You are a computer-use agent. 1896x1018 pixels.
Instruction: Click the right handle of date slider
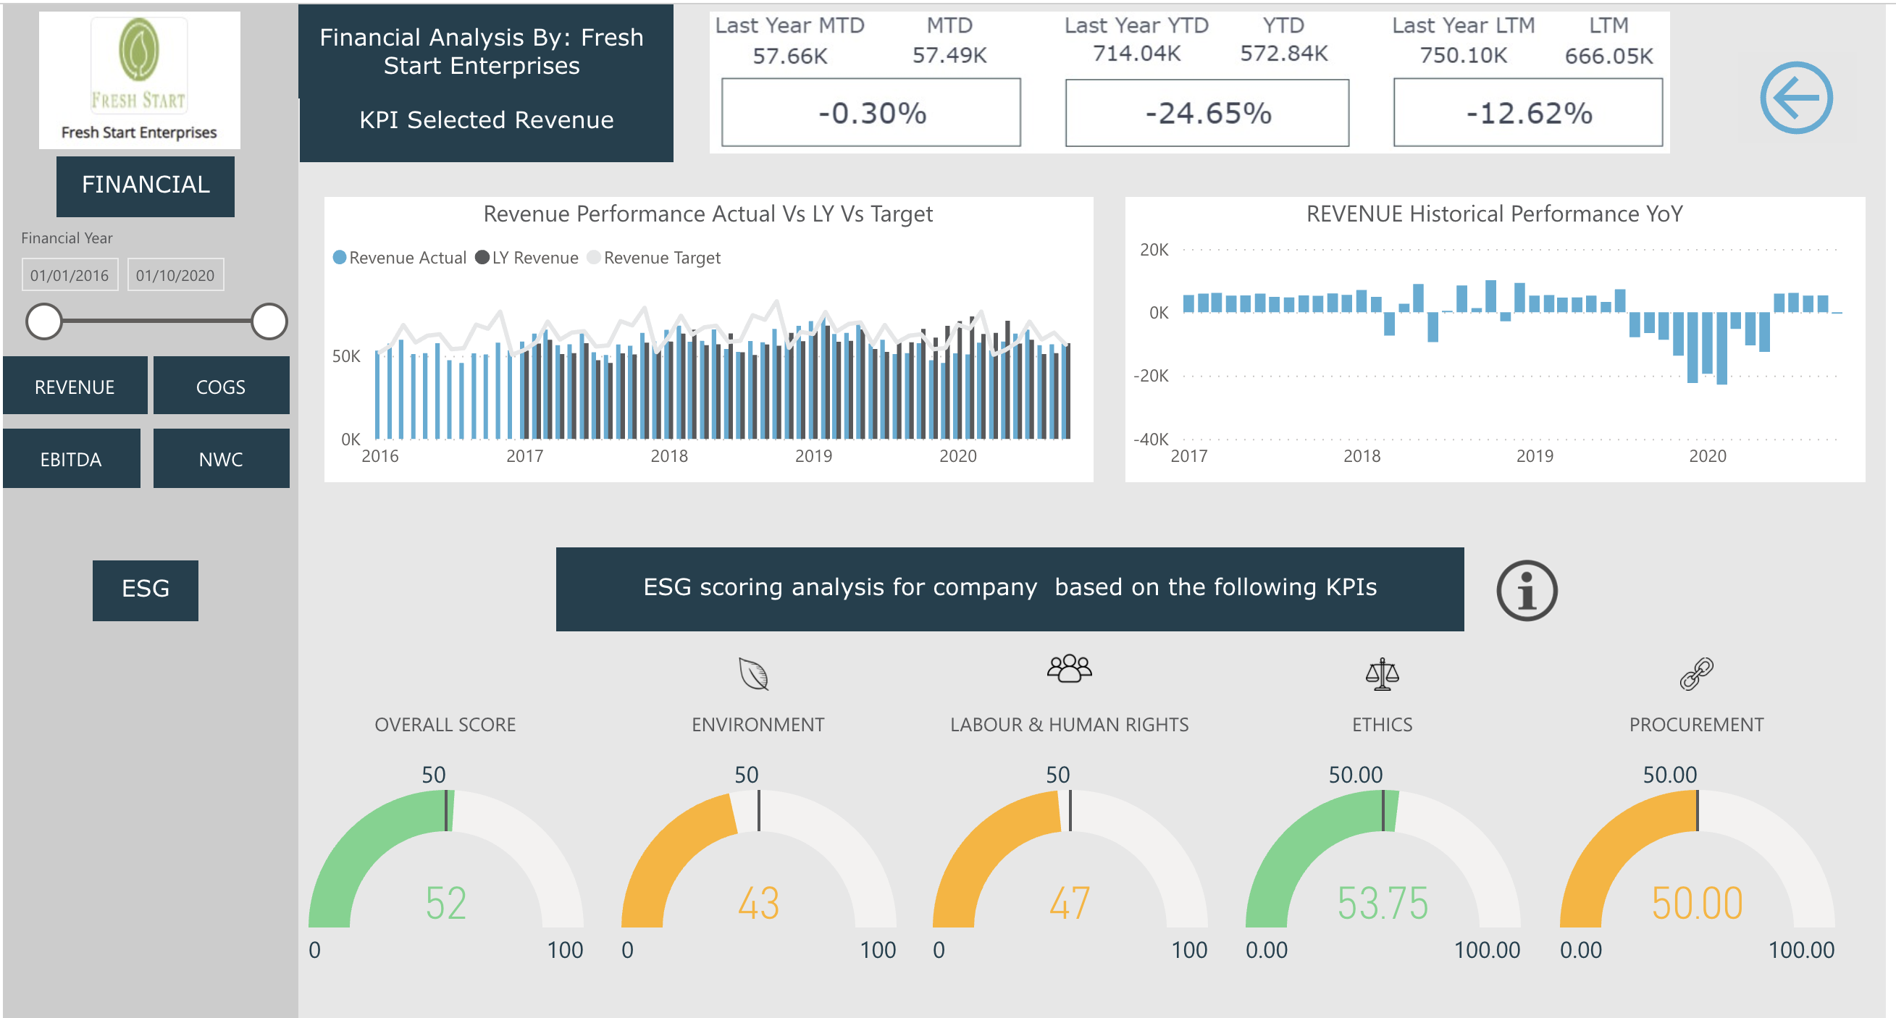pos(269,321)
